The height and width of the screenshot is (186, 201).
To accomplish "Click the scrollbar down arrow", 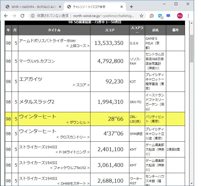I will (x=191, y=183).
